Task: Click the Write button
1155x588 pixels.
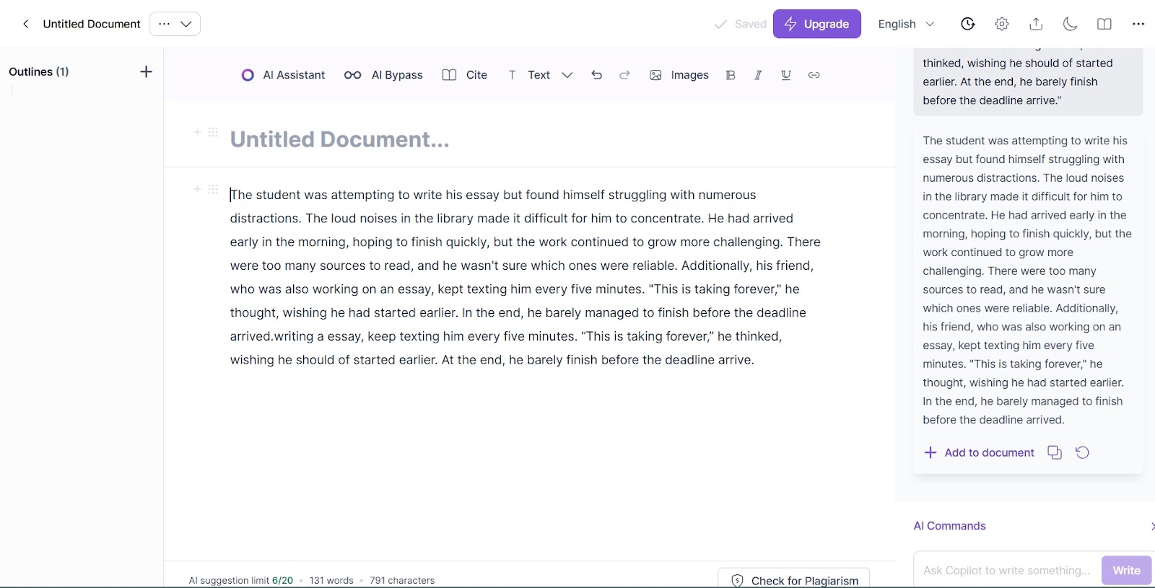Action: 1126,570
